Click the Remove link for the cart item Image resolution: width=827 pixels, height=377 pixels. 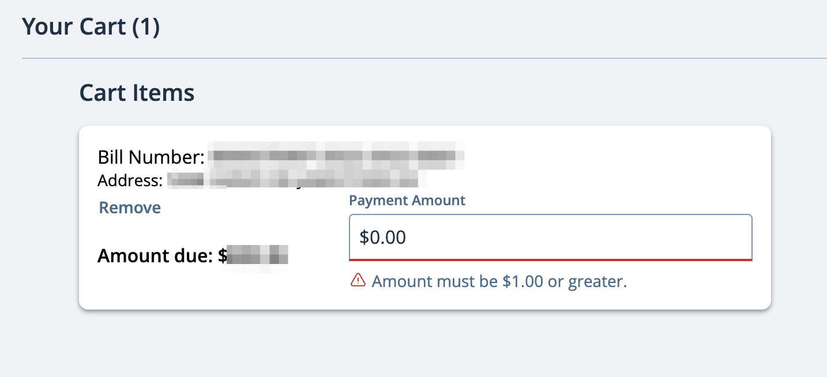click(130, 208)
